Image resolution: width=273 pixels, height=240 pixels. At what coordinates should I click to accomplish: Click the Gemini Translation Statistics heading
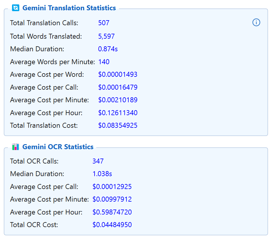[69, 8]
